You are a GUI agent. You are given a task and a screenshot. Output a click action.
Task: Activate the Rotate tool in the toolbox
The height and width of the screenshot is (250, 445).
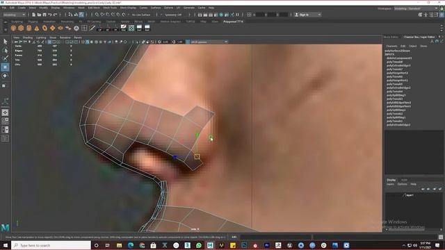[x=5, y=76]
